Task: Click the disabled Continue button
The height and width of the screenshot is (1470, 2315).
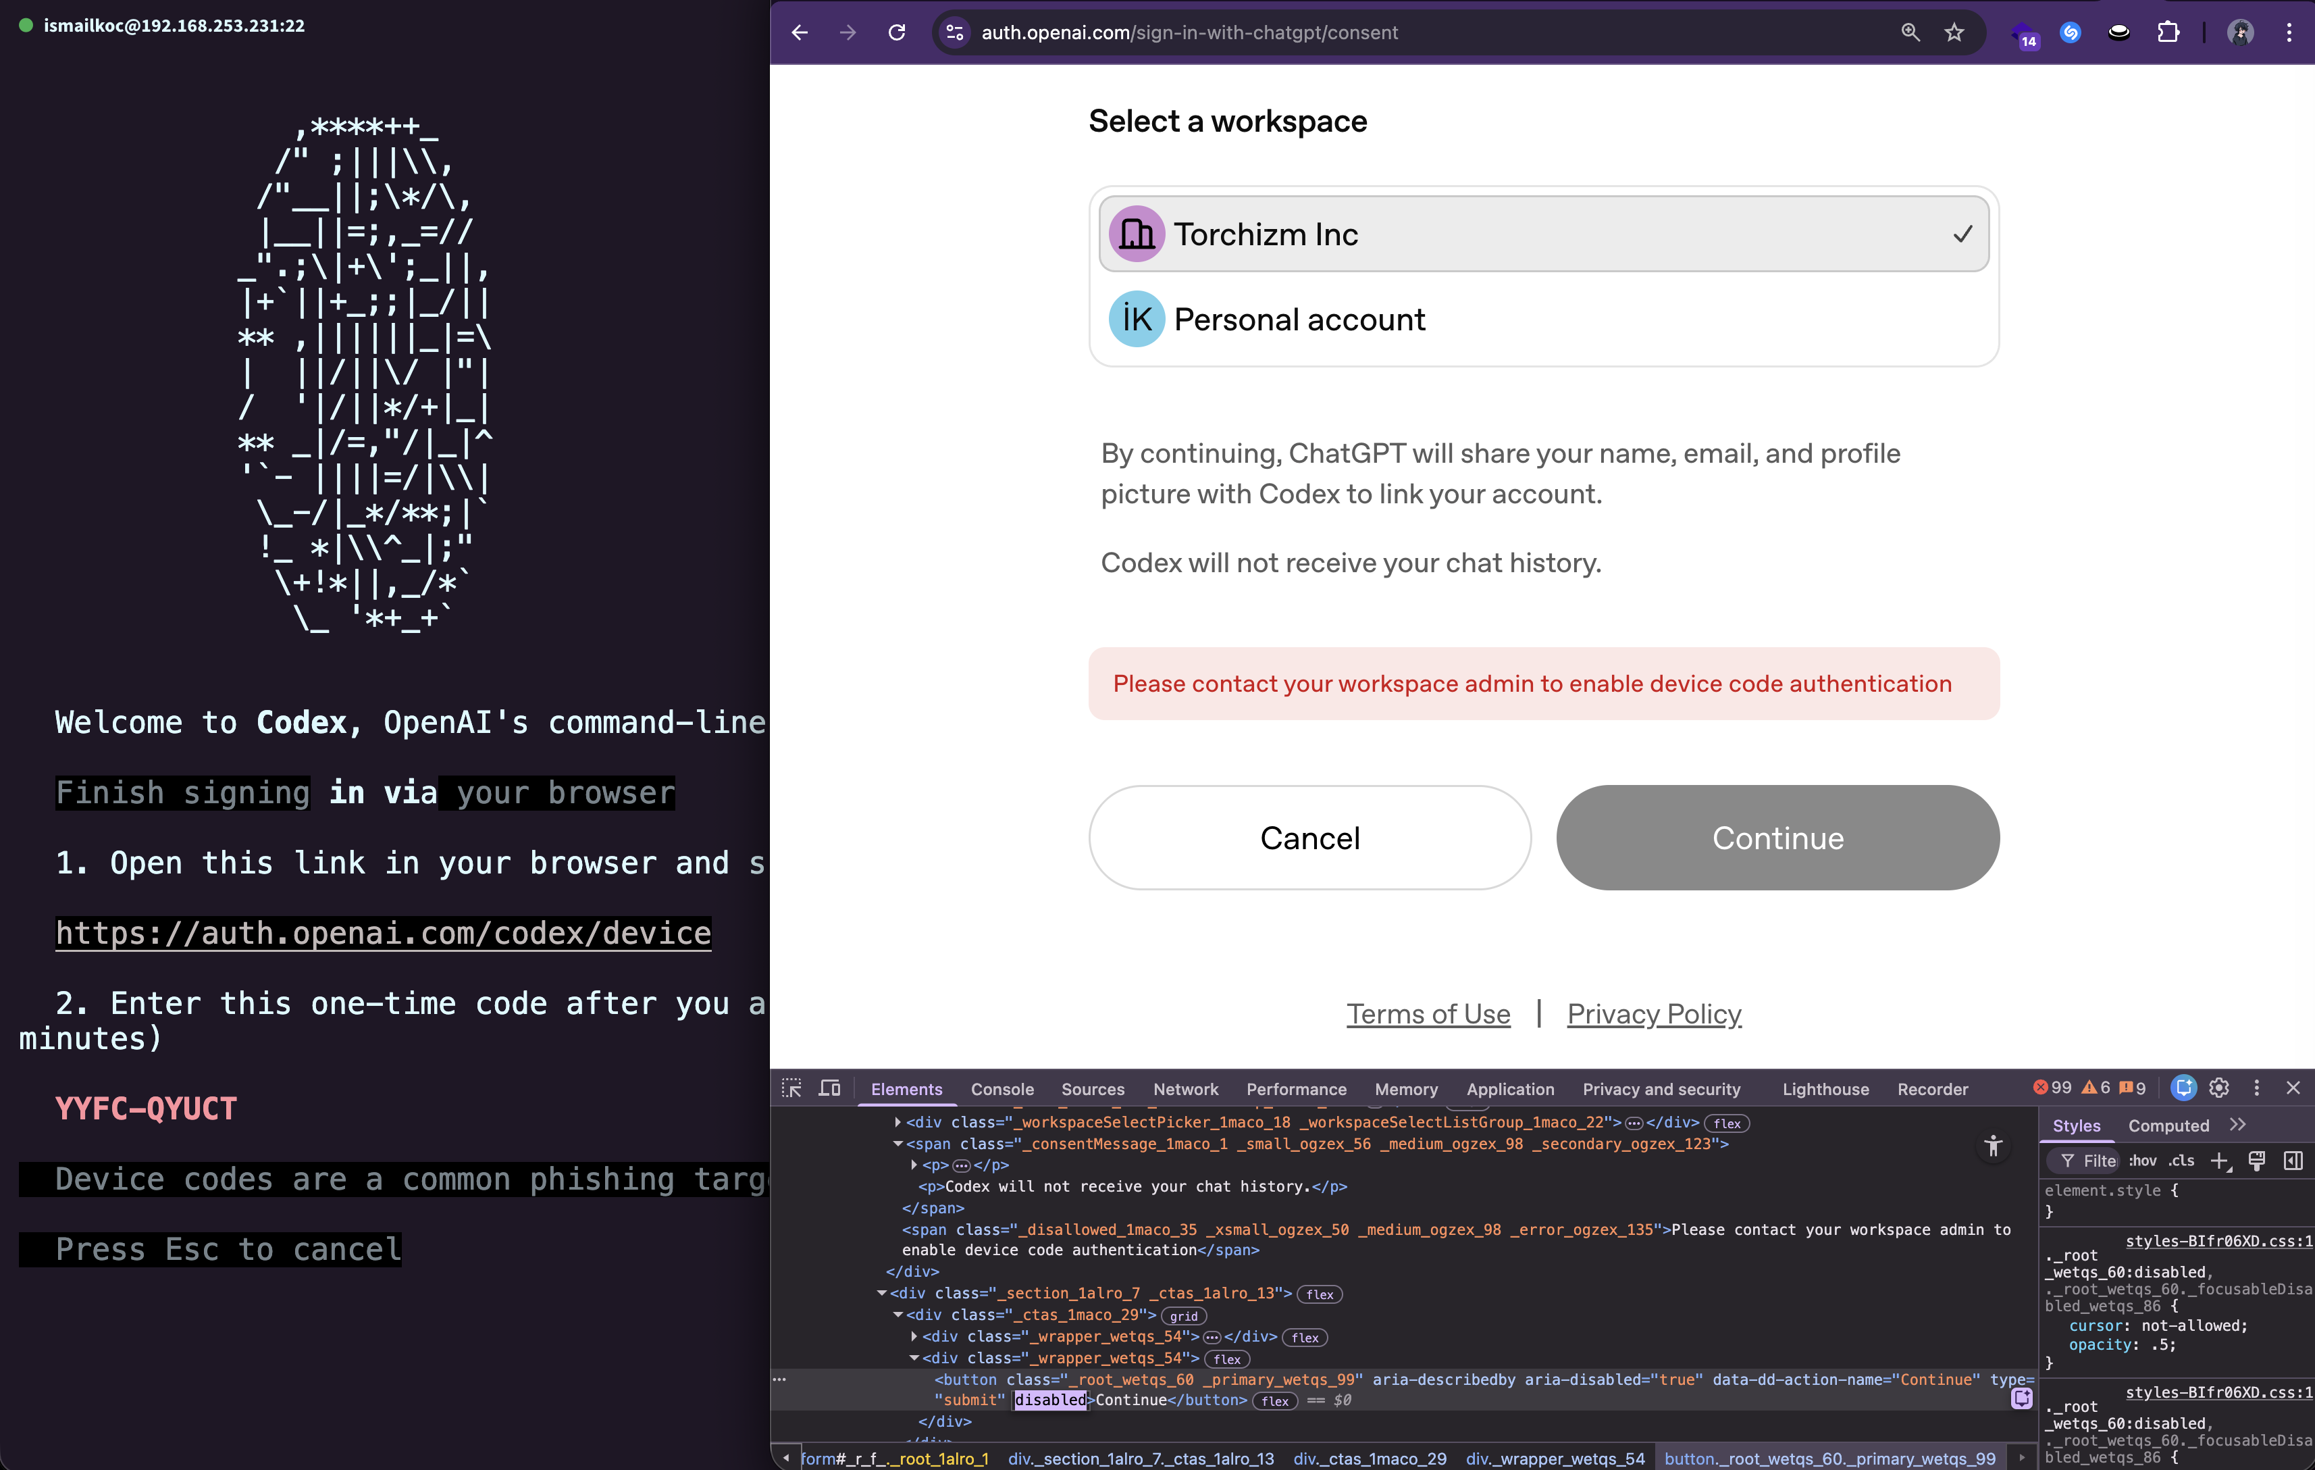Action: [1777, 838]
